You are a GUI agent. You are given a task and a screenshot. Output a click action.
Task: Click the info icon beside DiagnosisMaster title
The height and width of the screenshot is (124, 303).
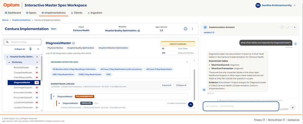point(73,43)
